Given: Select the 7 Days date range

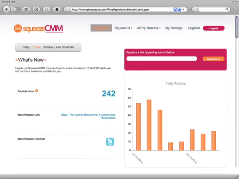Looking at the screenshot, I should click(36, 47).
